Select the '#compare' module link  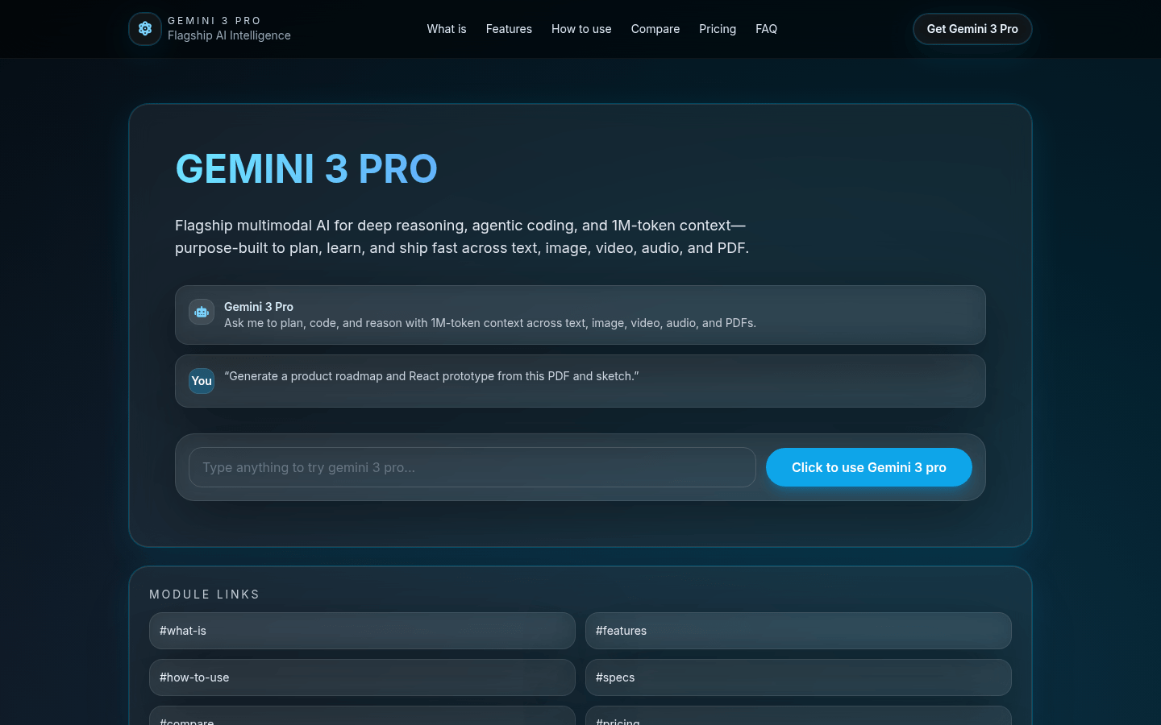[362, 719]
